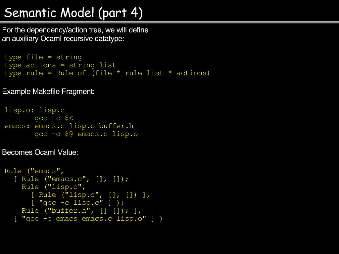Click the gray divider line under the title
This screenshot has height=254, width=339.
[169, 22]
